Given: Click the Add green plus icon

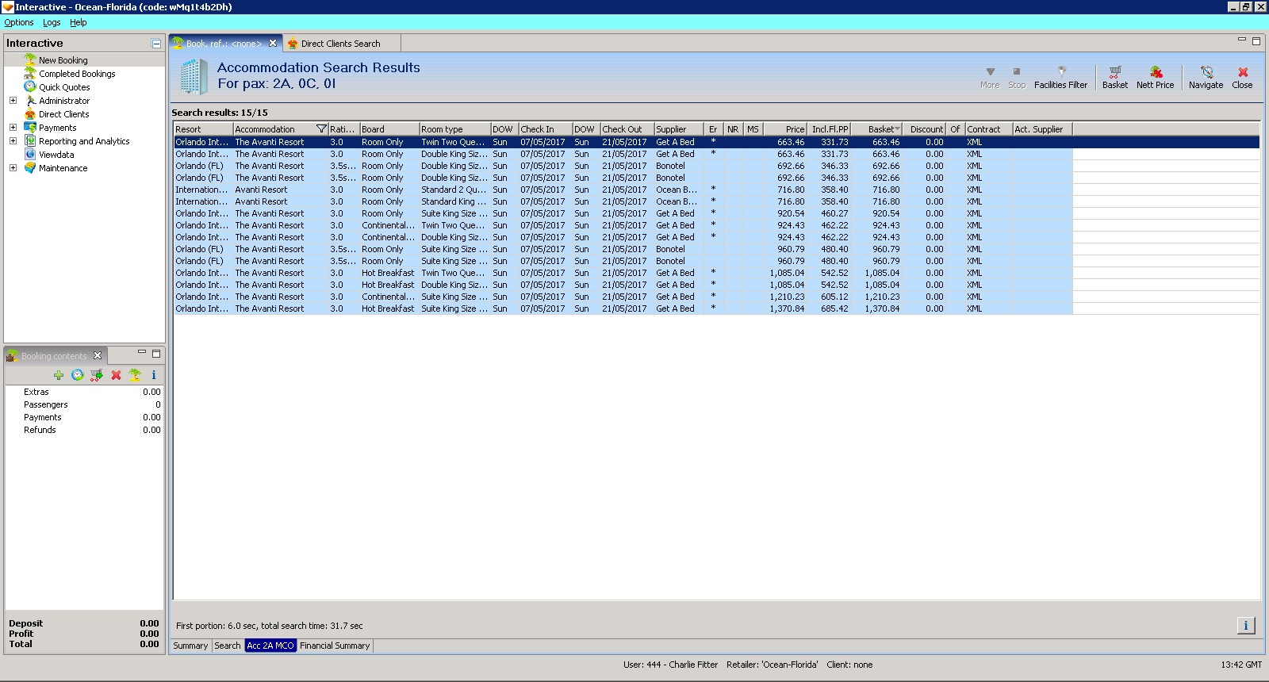Looking at the screenshot, I should click(59, 375).
